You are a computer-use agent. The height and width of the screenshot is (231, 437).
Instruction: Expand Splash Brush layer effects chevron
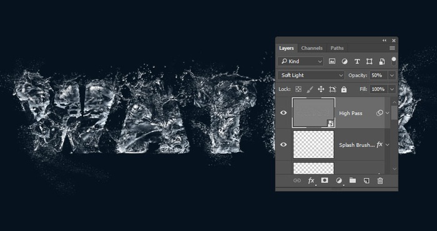[x=388, y=145]
